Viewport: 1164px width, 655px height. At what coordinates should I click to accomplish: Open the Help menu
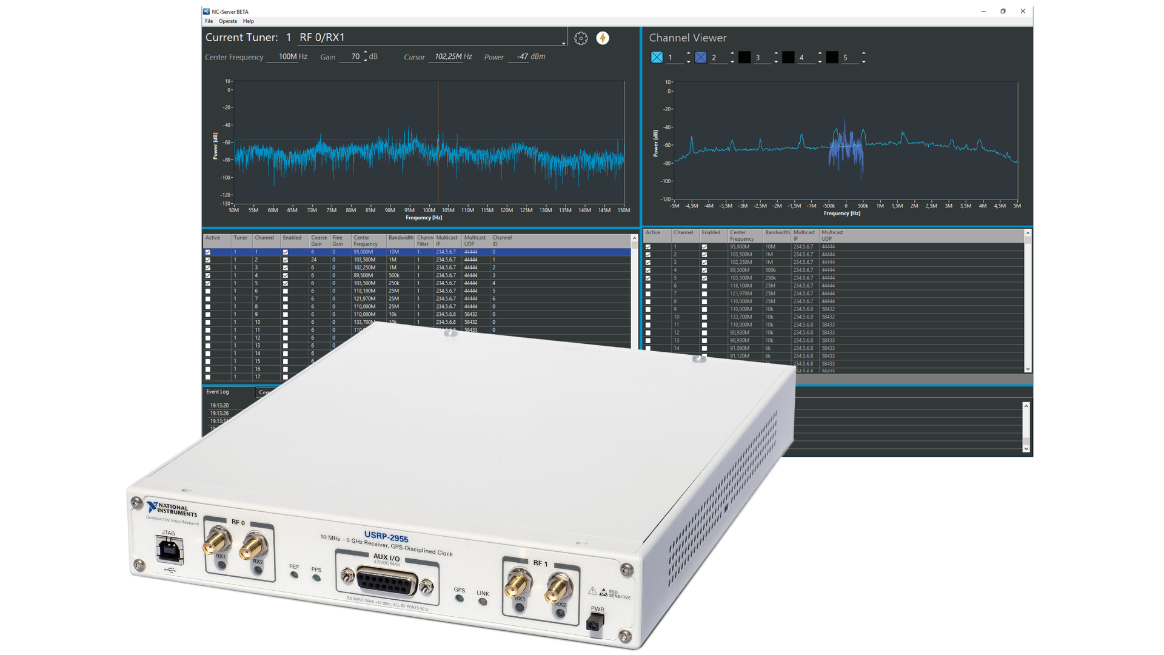[248, 21]
